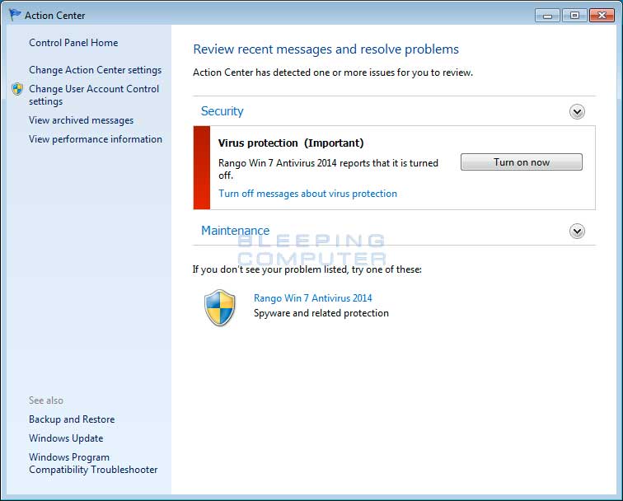Image resolution: width=623 pixels, height=501 pixels.
Task: Select View archived messages
Action: (81, 120)
